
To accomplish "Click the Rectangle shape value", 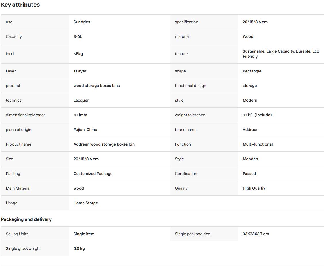I will coord(252,71).
